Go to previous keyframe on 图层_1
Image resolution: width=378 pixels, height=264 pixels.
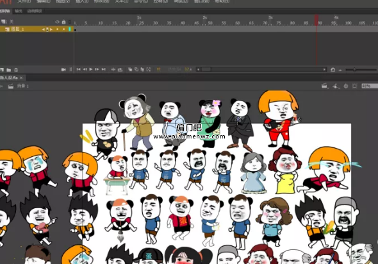coord(43,29)
